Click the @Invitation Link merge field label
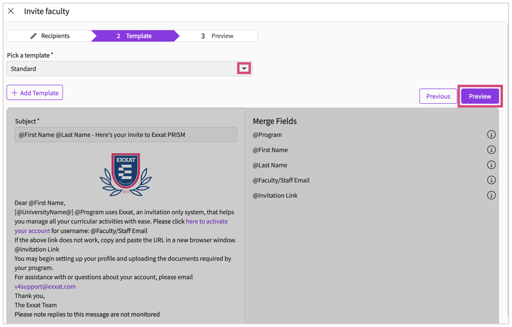512x327 pixels. tap(275, 195)
